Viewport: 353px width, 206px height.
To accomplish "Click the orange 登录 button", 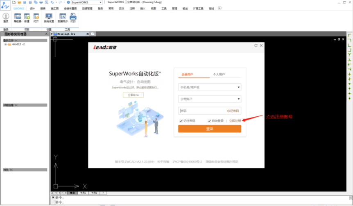I will click(x=209, y=129).
